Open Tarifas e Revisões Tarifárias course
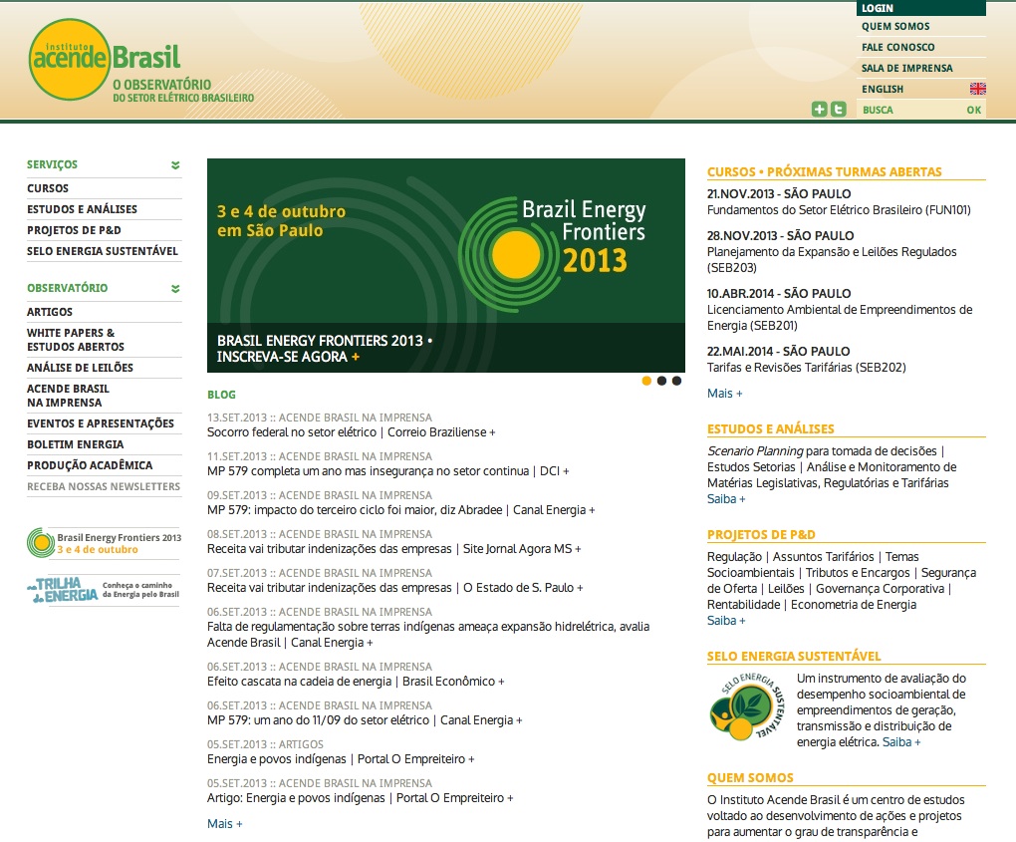1016x842 pixels. pyautogui.click(x=806, y=368)
